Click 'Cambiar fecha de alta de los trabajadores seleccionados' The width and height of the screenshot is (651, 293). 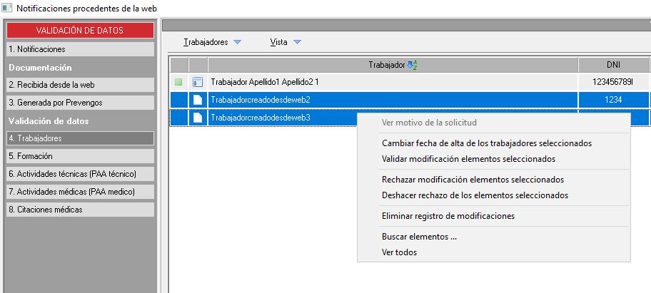486,143
